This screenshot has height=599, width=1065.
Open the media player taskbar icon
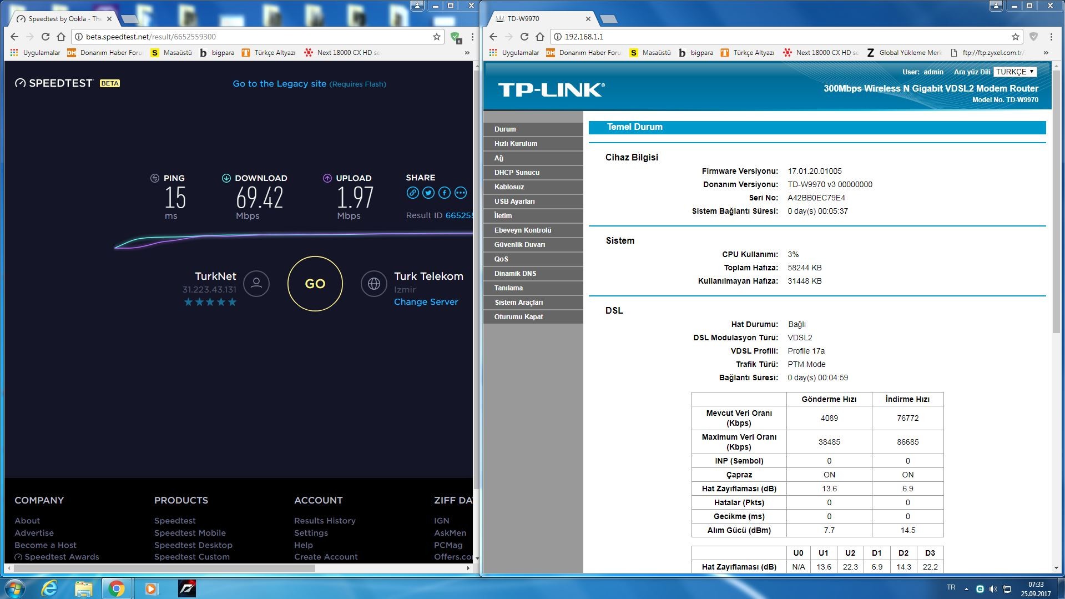coord(150,588)
